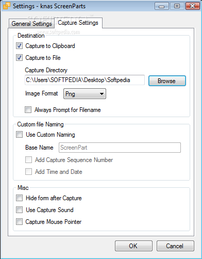Screen dimensions: 202x259
Task: Discard changes with the Cancel button
Action: (x=175, y=246)
